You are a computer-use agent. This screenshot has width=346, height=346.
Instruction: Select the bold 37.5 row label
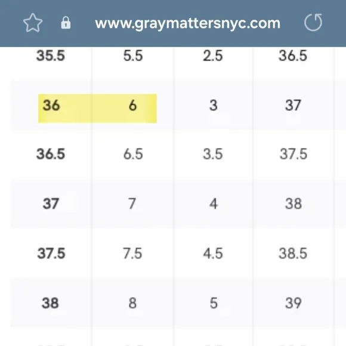coord(51,253)
